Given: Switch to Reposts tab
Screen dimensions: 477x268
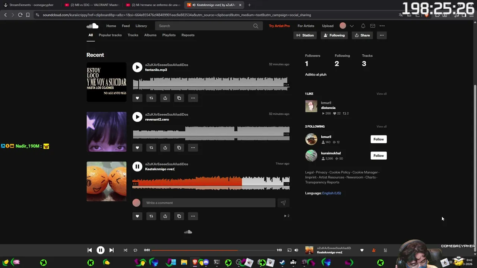Looking at the screenshot, I should click(188, 35).
